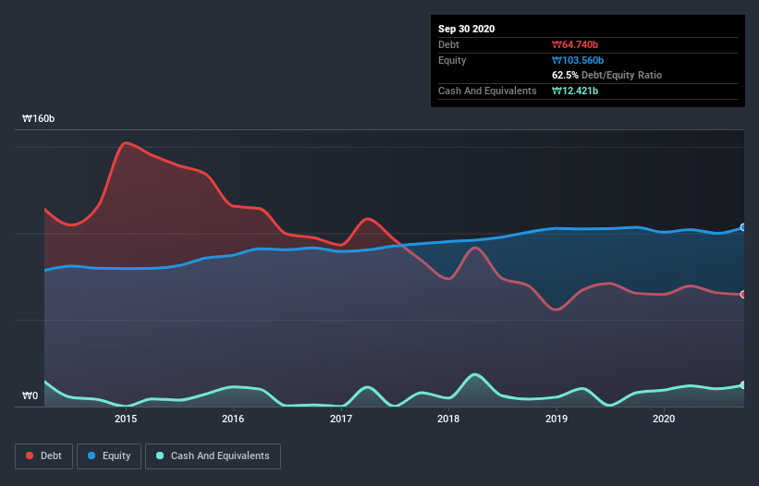Click the Debt label in tooltip
Screen dimensions: 759x486
coord(448,44)
